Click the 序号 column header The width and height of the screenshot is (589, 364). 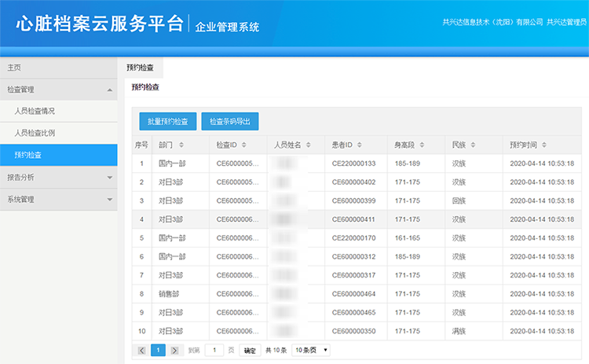[141, 145]
